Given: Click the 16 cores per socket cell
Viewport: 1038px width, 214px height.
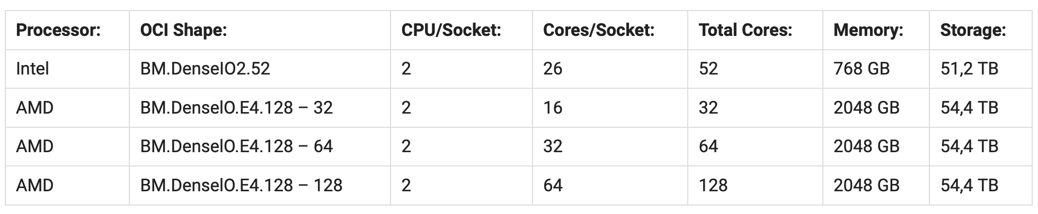Looking at the screenshot, I should (553, 108).
